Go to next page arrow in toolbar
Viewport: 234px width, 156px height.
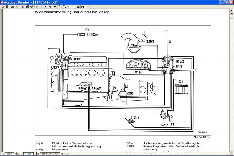[x=45, y=7]
